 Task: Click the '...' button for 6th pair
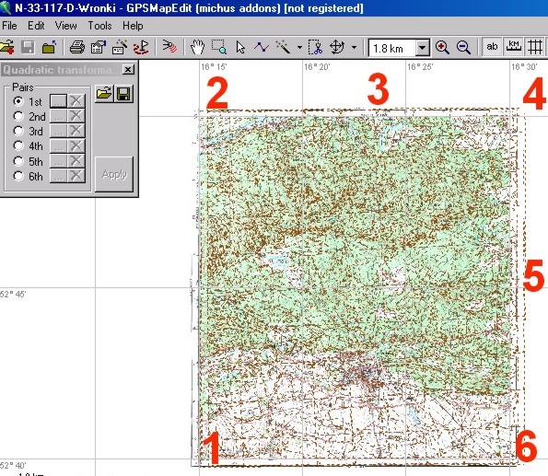point(58,176)
